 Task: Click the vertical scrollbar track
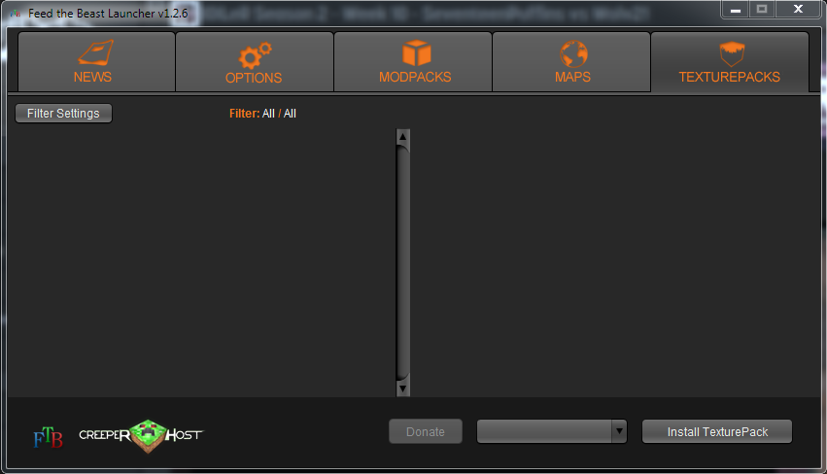tap(403, 262)
